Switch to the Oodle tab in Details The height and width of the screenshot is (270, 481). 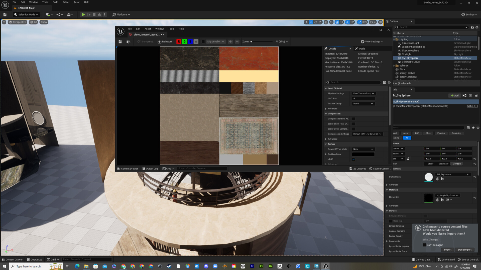coord(362,48)
